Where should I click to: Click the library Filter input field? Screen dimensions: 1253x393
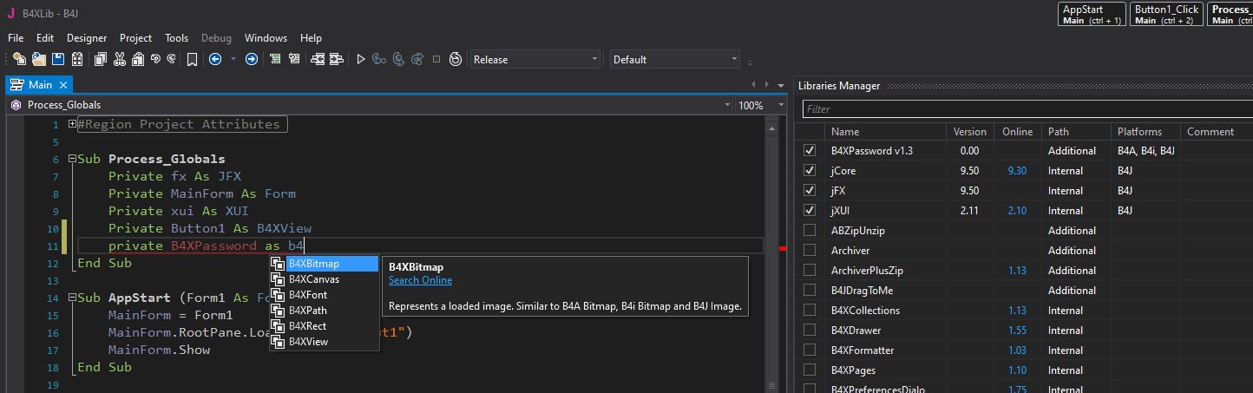click(x=1024, y=109)
